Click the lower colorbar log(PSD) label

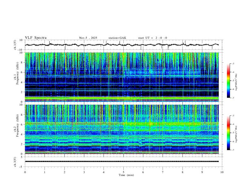[x=236, y=134]
